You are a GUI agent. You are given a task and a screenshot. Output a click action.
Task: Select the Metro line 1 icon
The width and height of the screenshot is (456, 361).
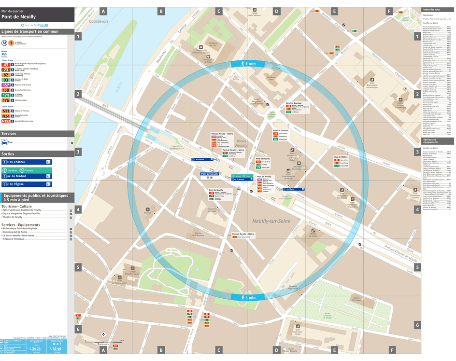pyautogui.click(x=11, y=43)
